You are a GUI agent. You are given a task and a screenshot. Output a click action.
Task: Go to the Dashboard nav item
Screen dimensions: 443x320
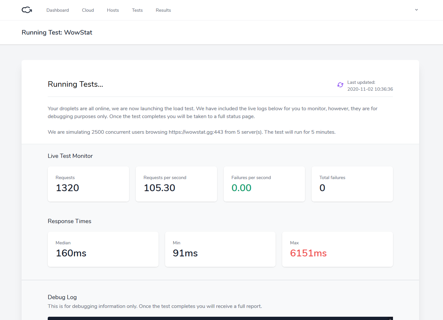coord(58,10)
